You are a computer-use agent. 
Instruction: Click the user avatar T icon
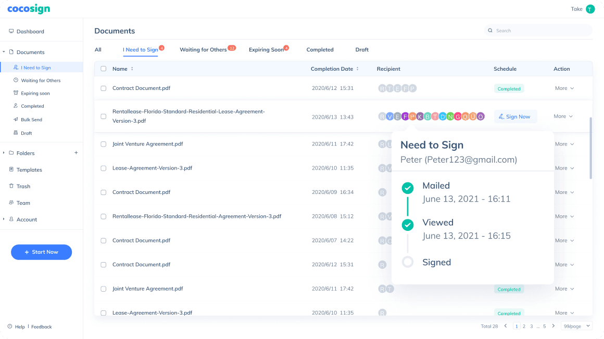point(590,9)
